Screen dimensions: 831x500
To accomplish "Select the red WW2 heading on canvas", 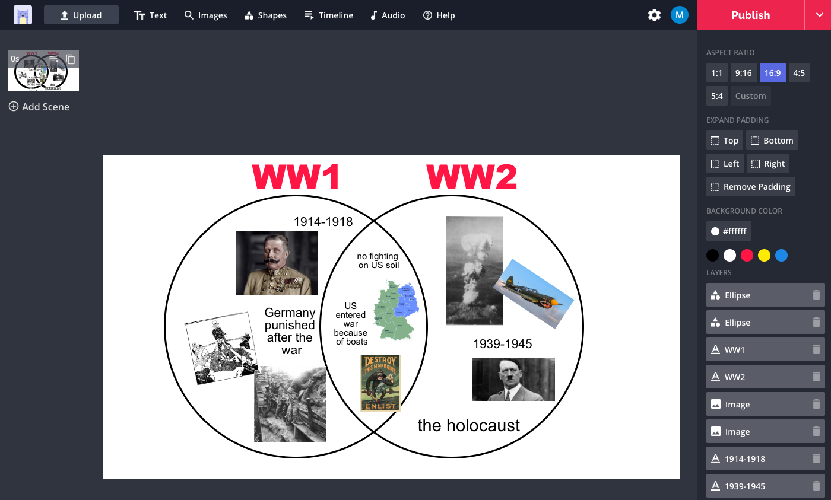I will (472, 177).
